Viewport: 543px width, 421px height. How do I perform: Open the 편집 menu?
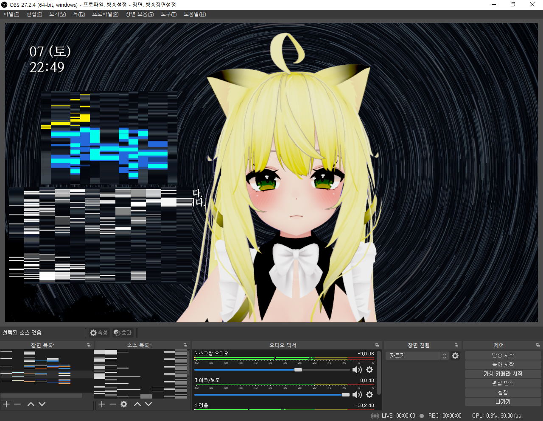[34, 14]
